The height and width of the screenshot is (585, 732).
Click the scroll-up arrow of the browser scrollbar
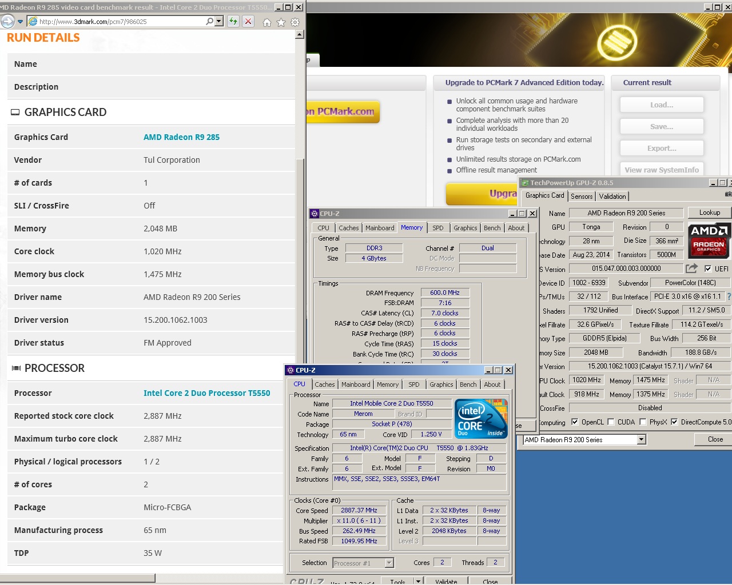pyautogui.click(x=300, y=34)
